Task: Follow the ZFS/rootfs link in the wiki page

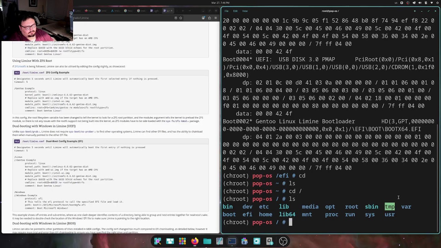Action: point(20,66)
